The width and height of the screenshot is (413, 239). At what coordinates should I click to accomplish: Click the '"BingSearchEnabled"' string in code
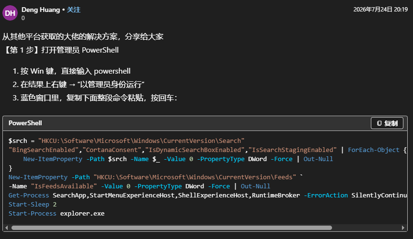point(44,150)
